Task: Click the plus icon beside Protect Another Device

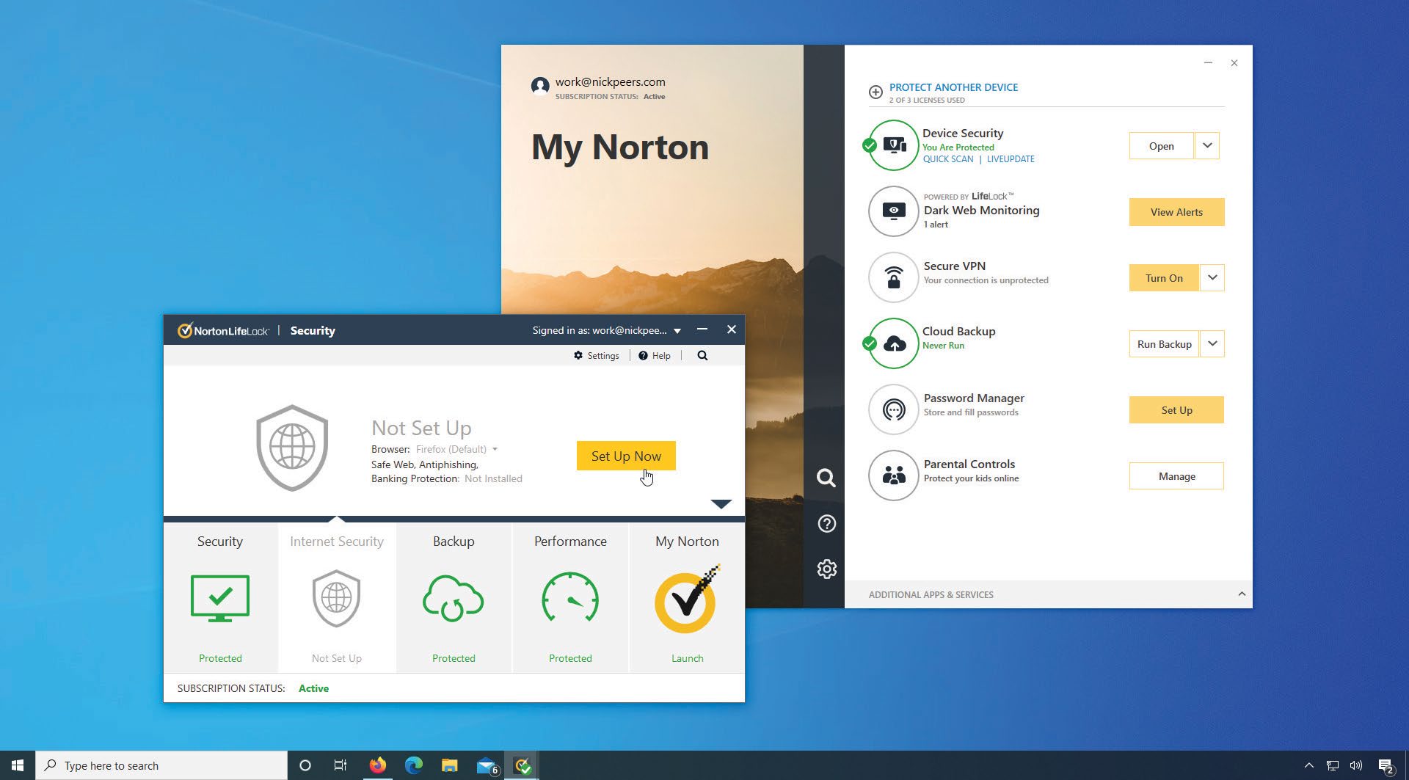Action: click(x=875, y=92)
